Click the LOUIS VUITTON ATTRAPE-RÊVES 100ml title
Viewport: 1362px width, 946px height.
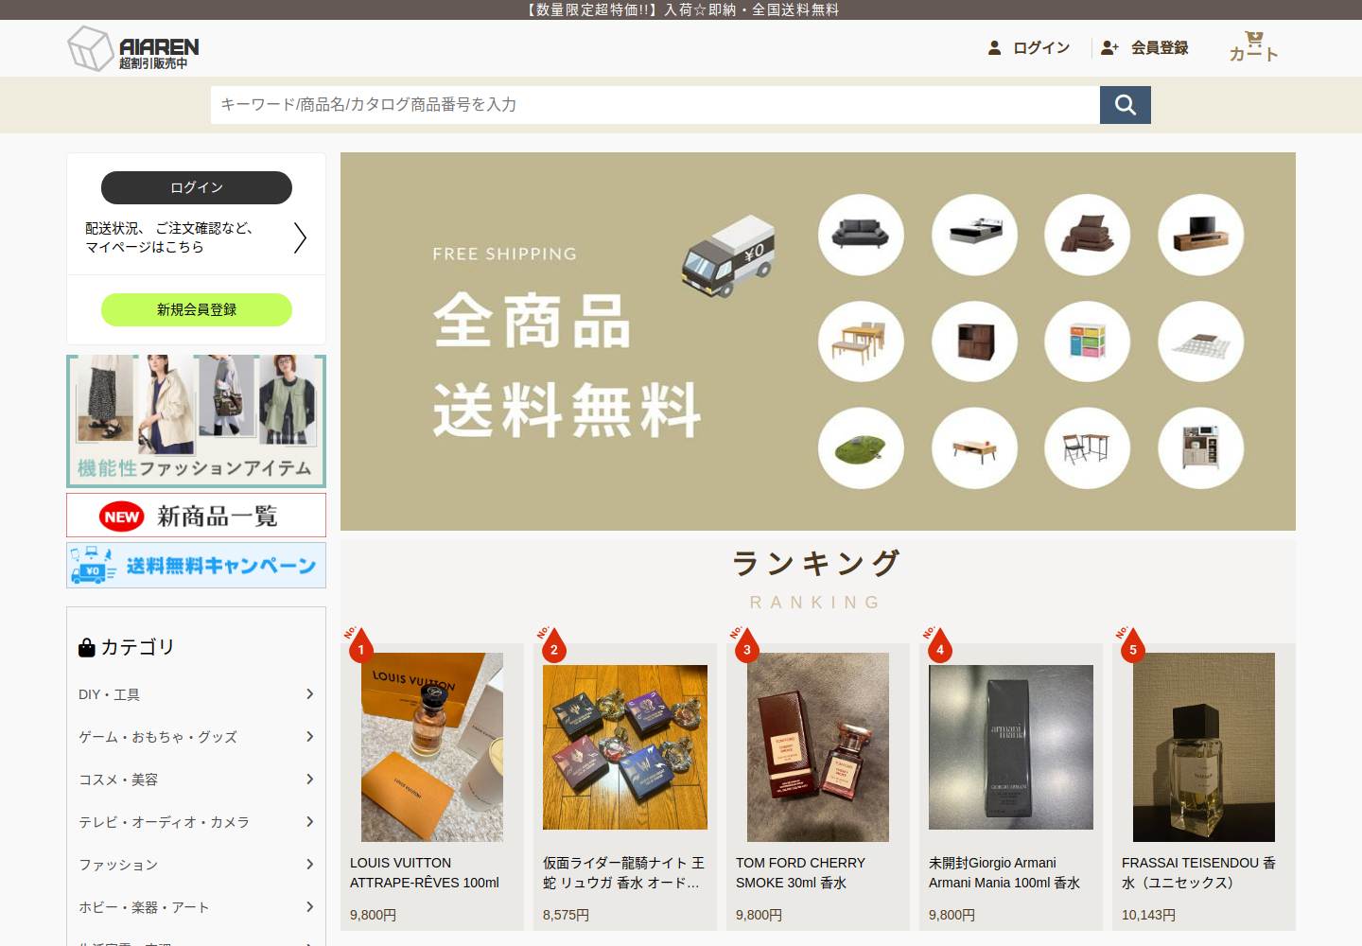click(425, 872)
